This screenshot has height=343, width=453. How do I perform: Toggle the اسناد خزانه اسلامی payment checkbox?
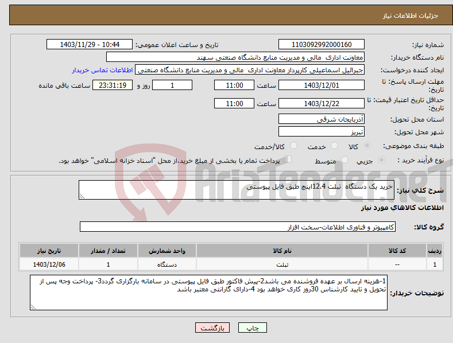(288, 159)
